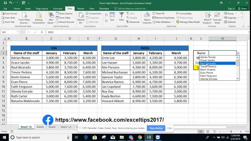Screen dimensions: 251x141
Task: Click Existing Connections button
Action: point(39,18)
